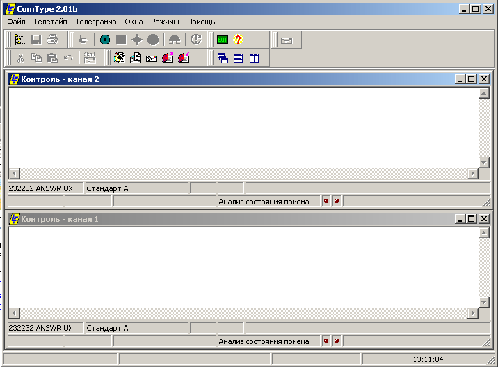Click '232232 ANSWR UX' in канал 1 status

point(40,328)
